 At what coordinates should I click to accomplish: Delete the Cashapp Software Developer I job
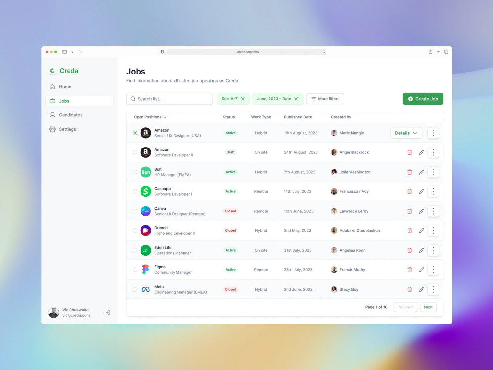click(409, 191)
